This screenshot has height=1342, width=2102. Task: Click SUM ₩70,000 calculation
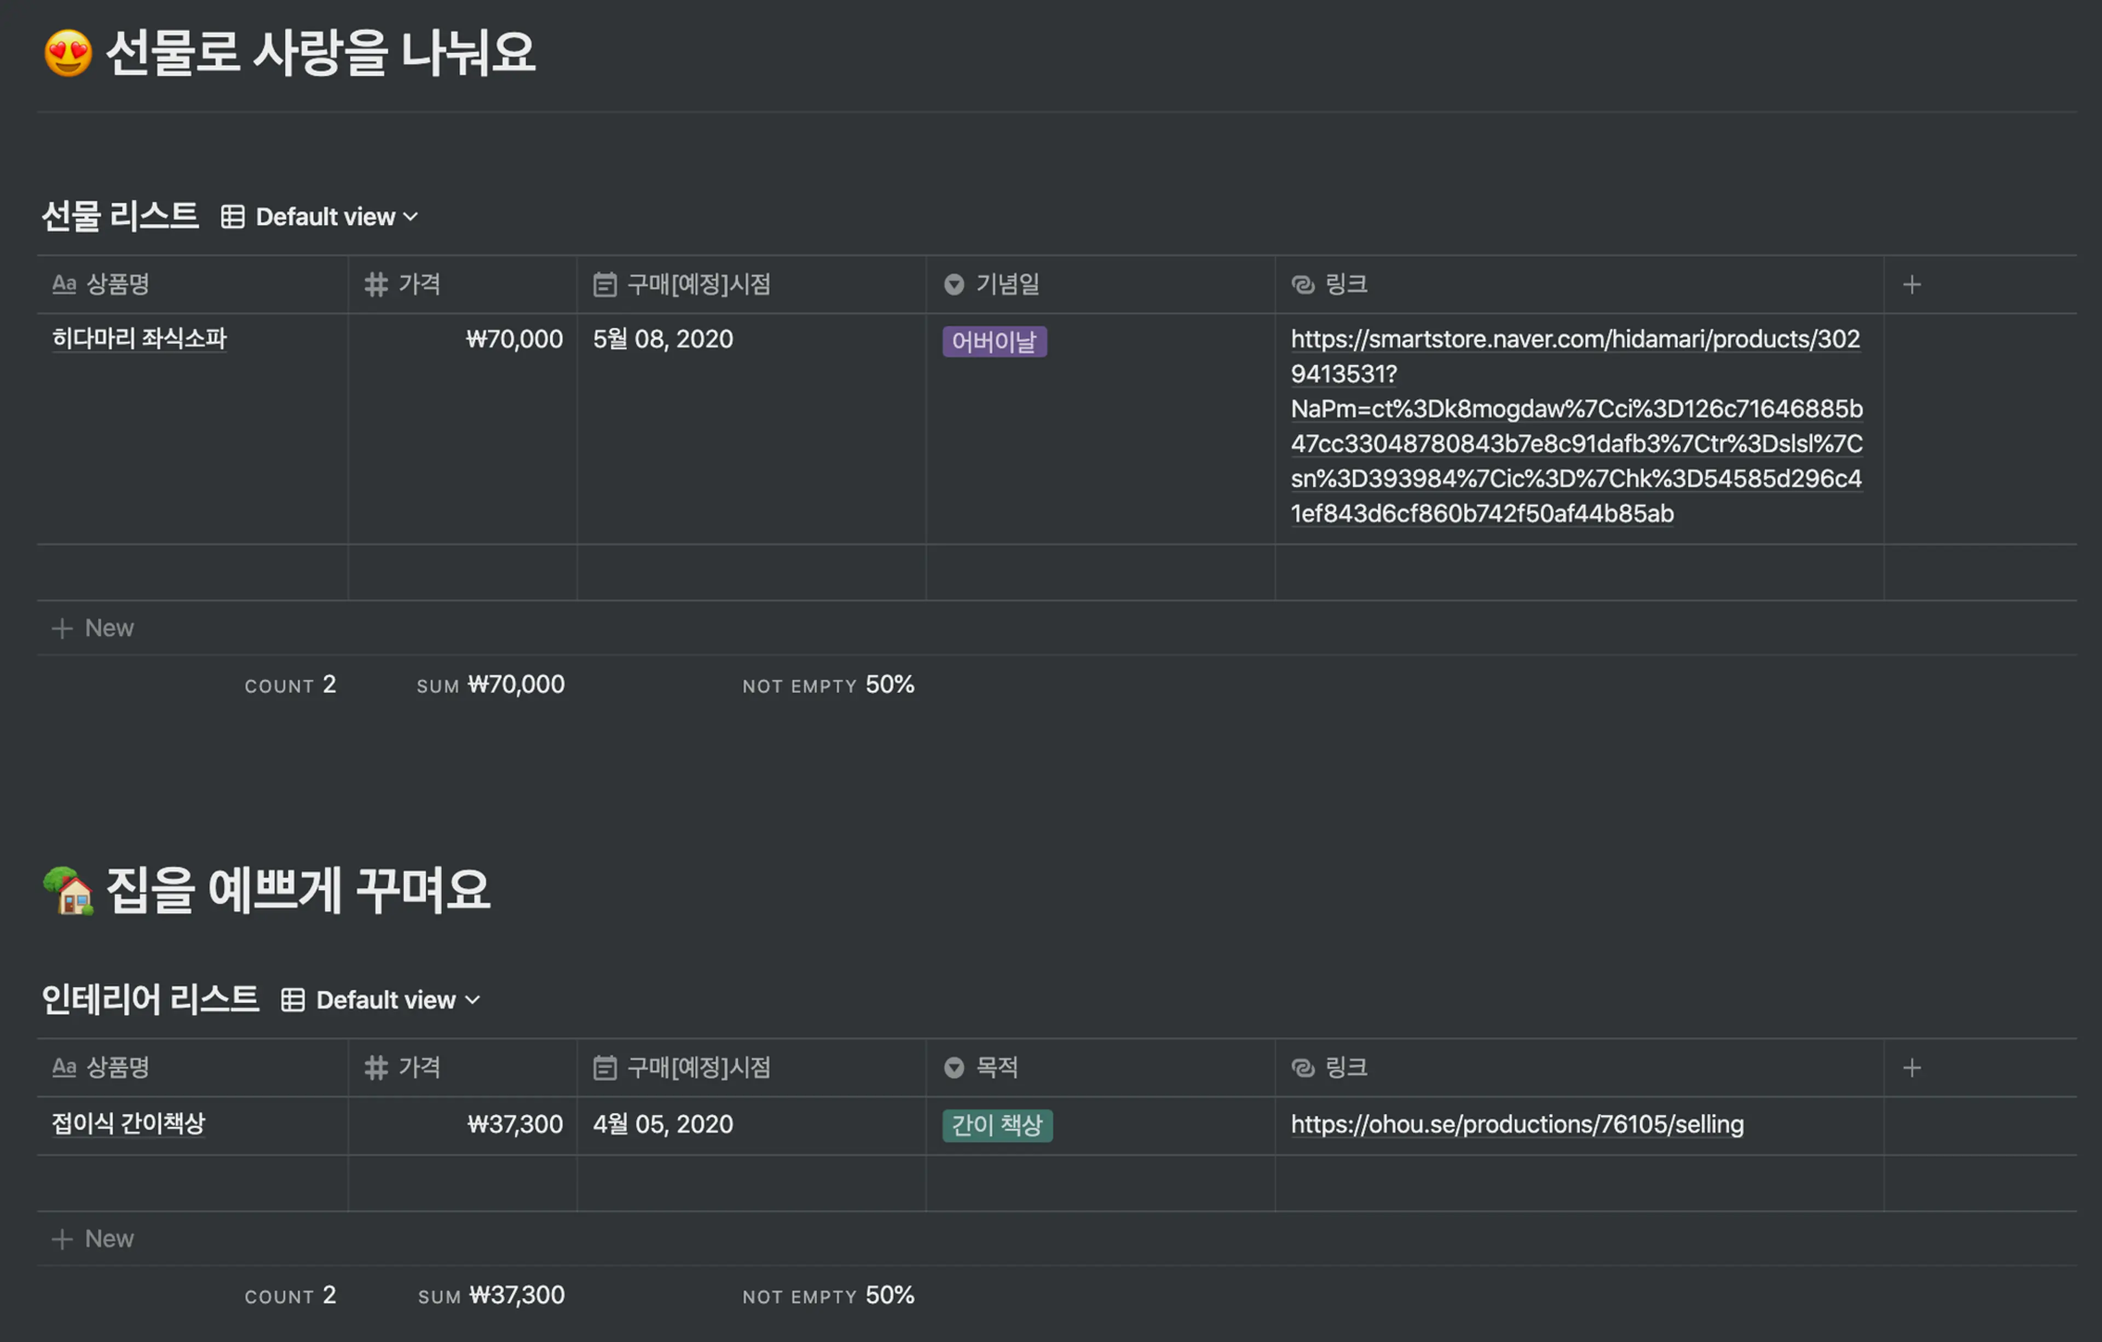pos(490,685)
